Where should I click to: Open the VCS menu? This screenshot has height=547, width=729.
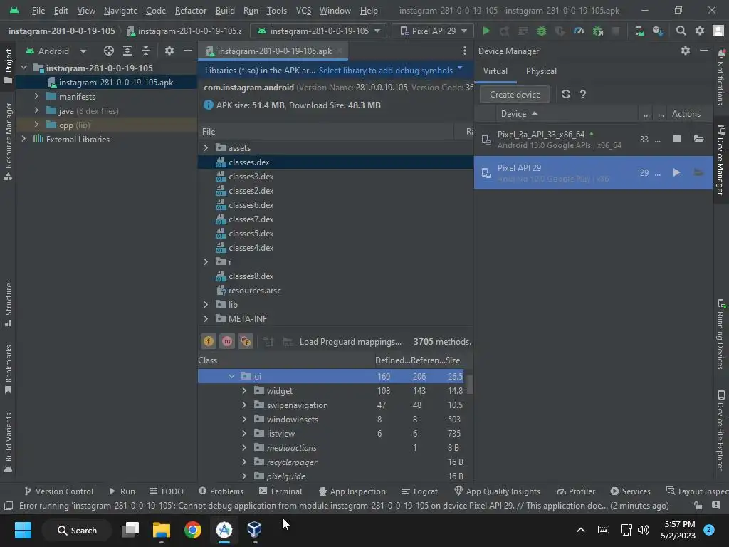coord(303,10)
